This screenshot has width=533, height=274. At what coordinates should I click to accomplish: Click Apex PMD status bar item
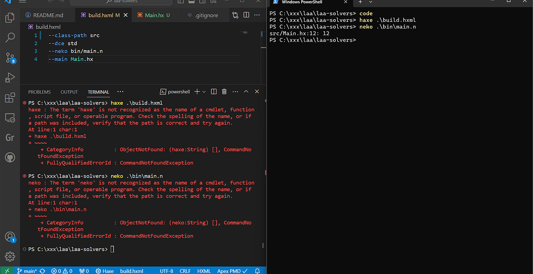233,271
